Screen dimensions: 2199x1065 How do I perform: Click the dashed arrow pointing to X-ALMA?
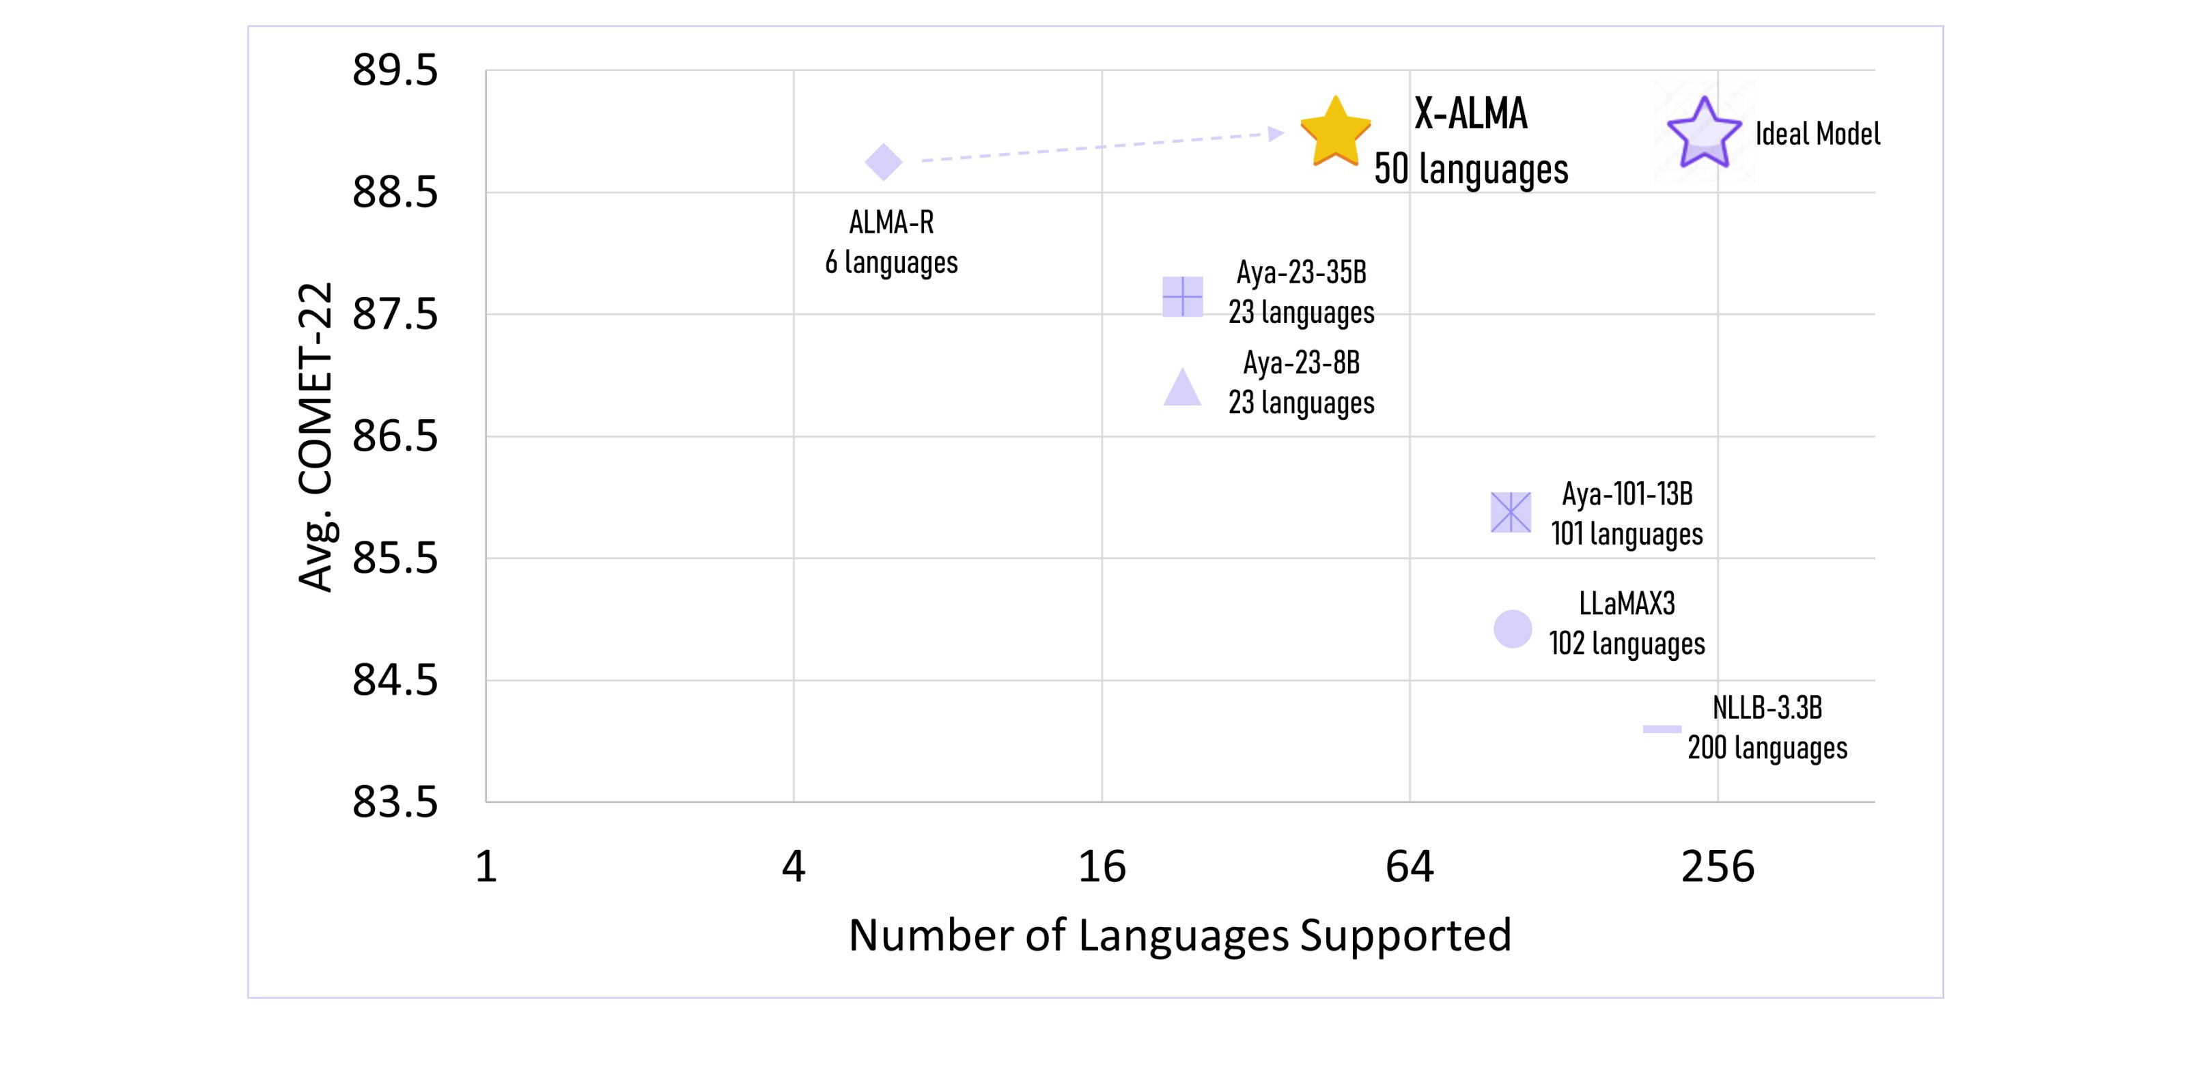[1101, 146]
